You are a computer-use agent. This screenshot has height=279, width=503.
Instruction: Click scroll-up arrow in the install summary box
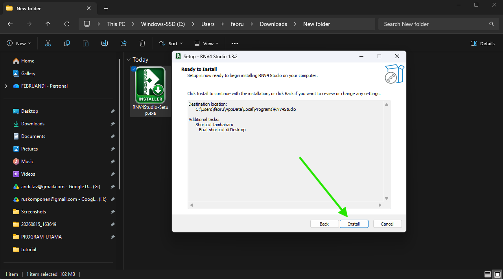point(387,105)
